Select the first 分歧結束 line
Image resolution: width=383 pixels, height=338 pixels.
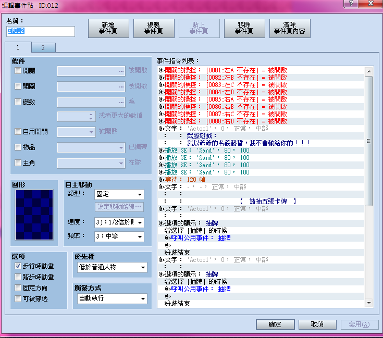(261, 253)
